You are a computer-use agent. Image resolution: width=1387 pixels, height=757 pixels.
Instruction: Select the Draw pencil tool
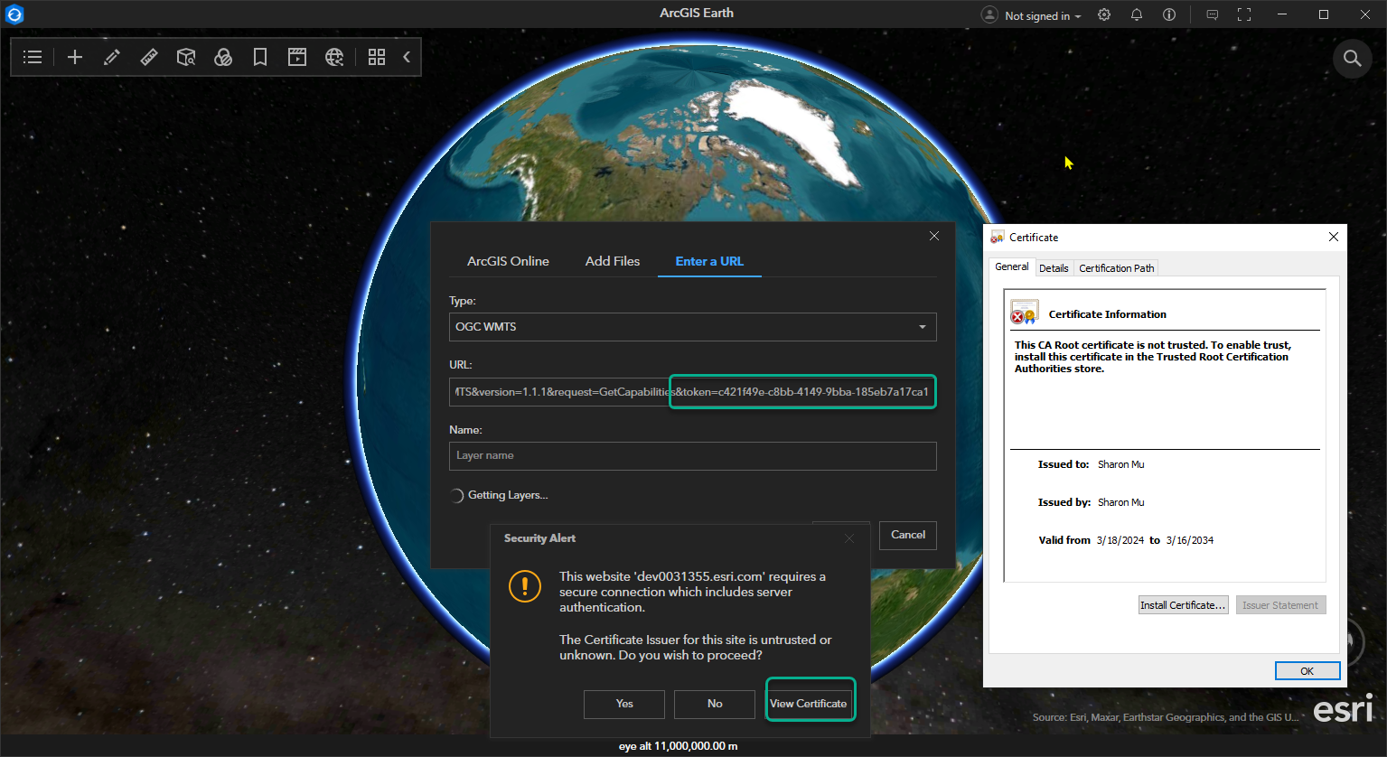click(112, 57)
